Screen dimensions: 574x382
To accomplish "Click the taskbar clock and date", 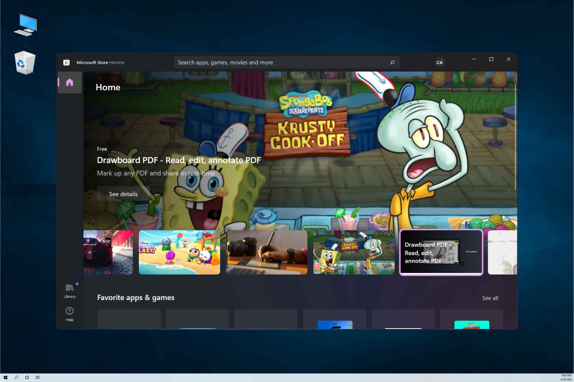I will click(x=566, y=378).
